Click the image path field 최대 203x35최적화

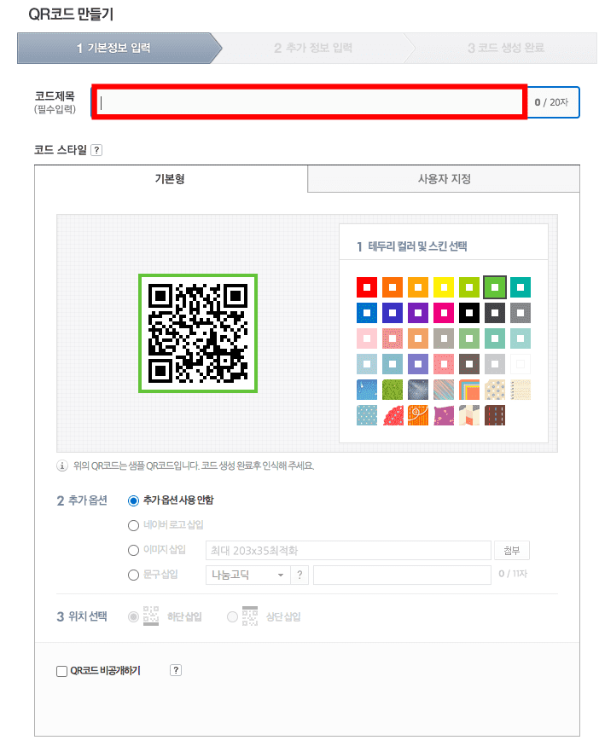click(348, 551)
